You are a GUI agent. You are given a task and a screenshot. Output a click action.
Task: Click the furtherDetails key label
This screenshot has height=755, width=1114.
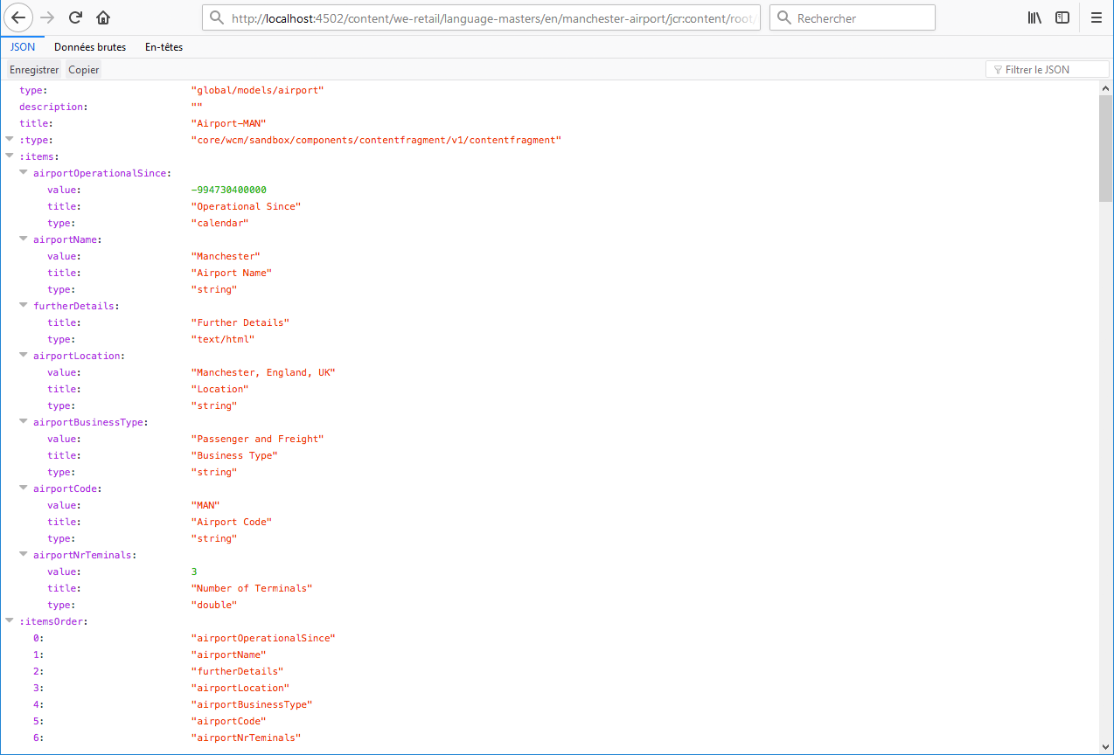(x=76, y=306)
